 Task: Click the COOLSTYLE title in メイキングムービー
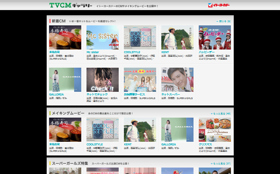tap(95, 144)
